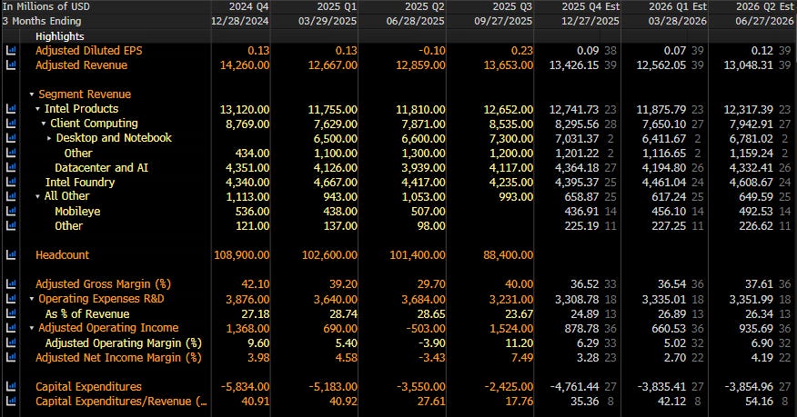Image resolution: width=797 pixels, height=417 pixels.
Task: Select Headcount value 88,400.00
Action: [509, 255]
